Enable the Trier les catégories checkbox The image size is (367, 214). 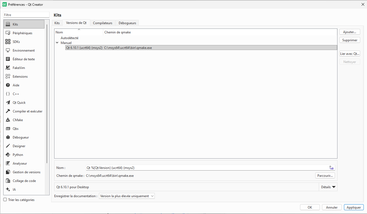[5, 200]
